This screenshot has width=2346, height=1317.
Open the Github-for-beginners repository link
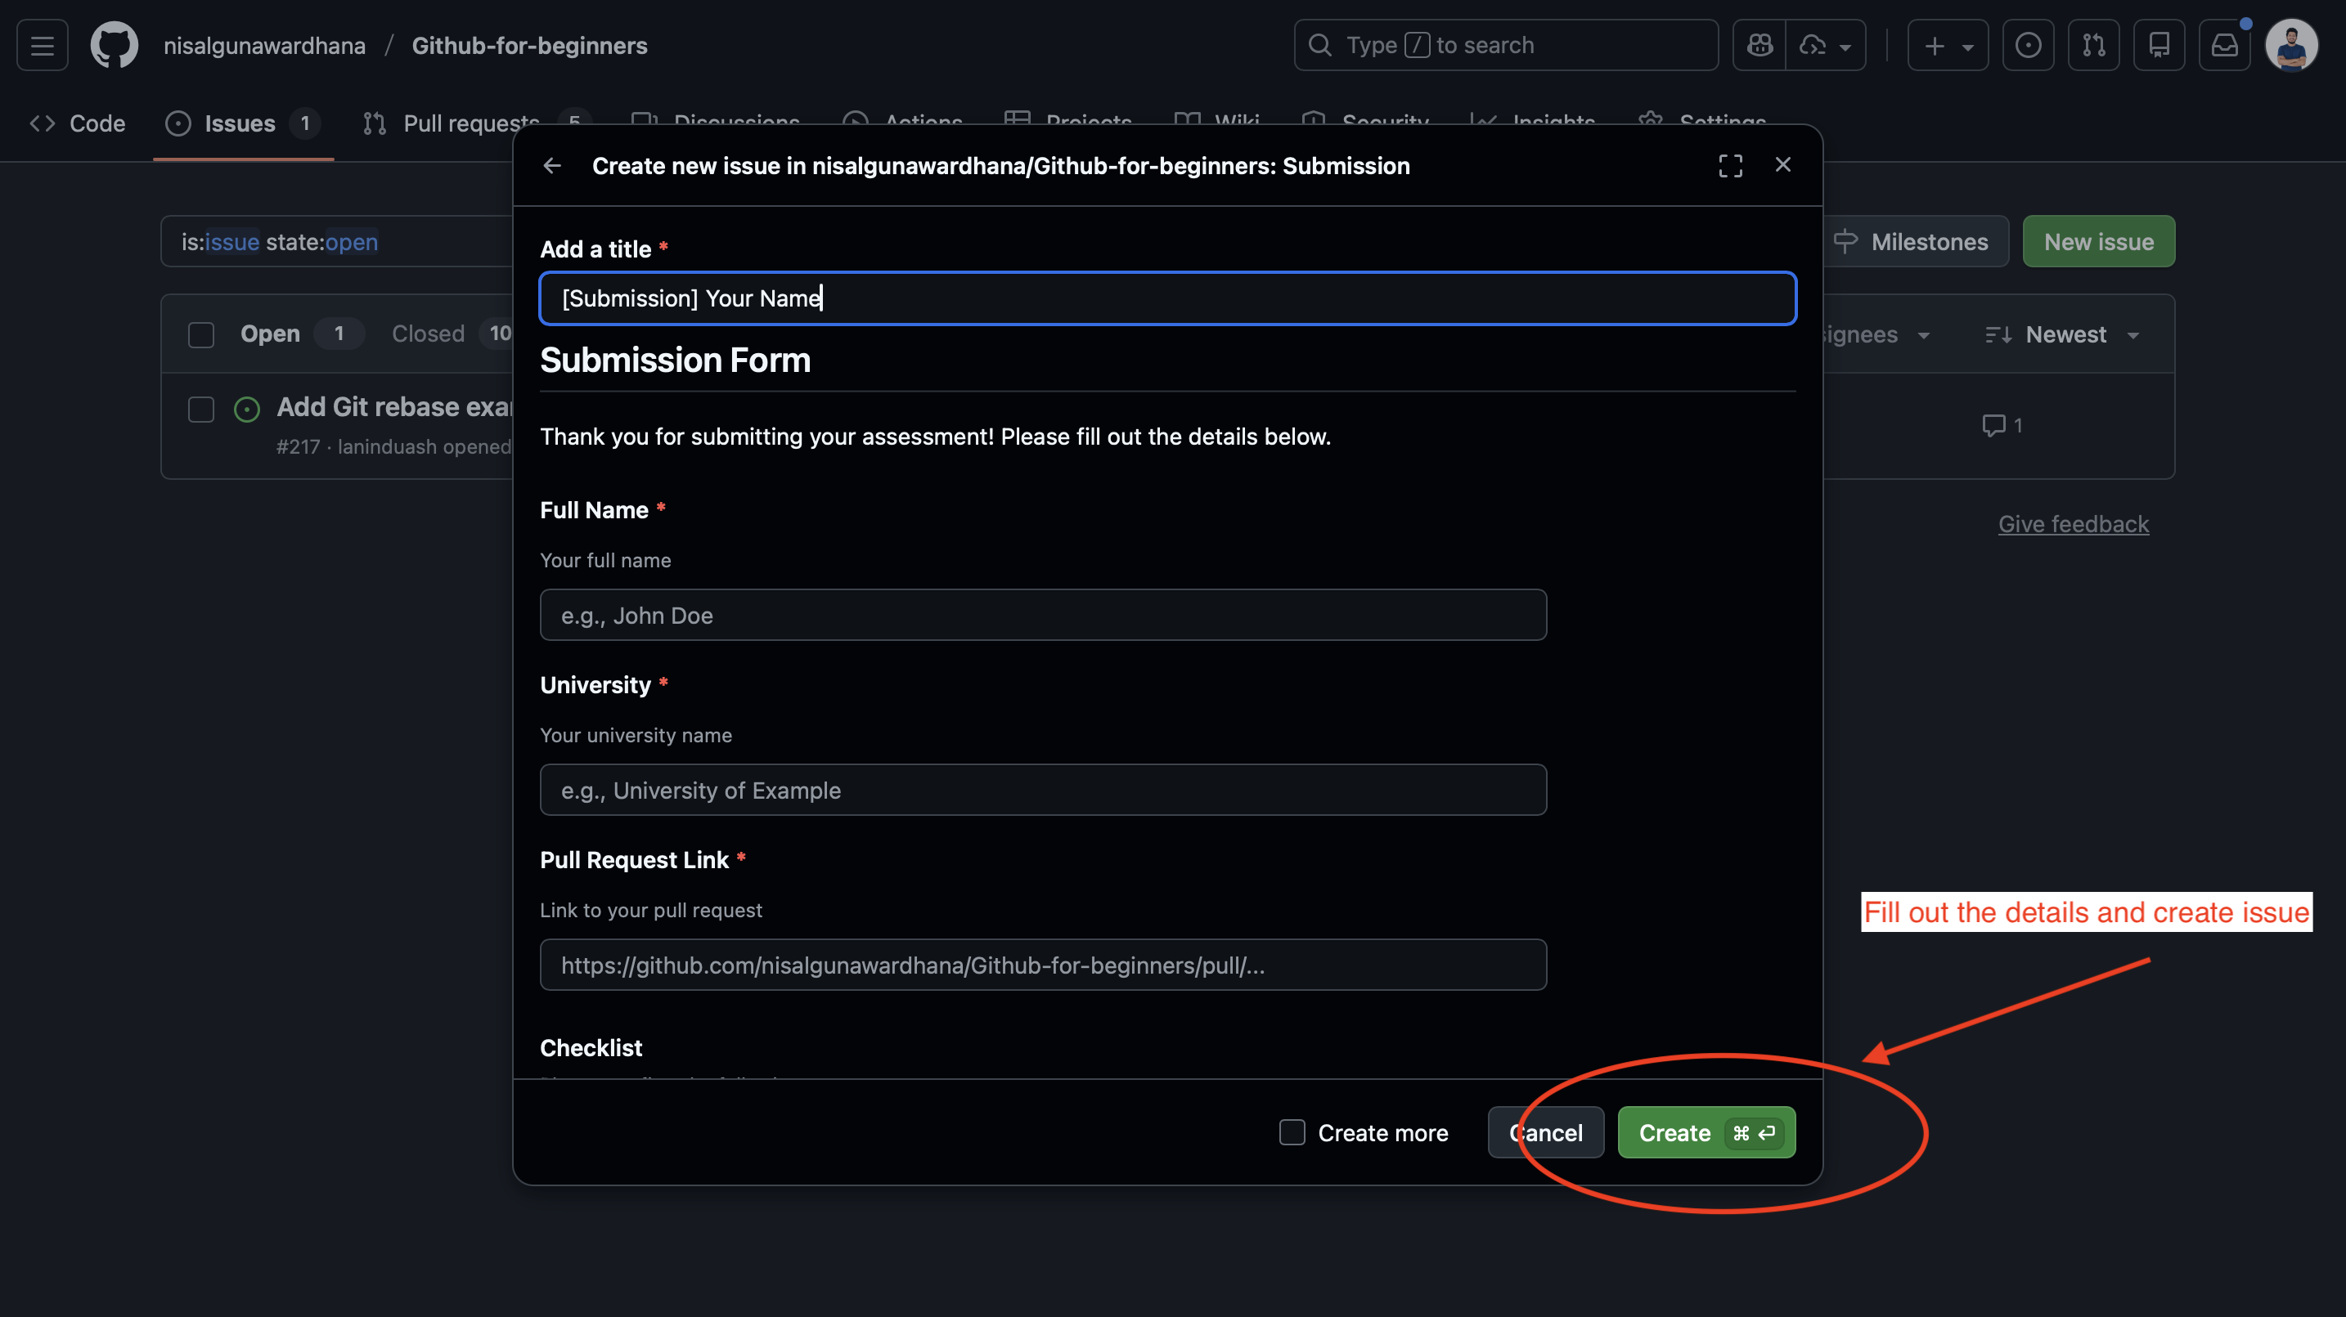tap(529, 45)
